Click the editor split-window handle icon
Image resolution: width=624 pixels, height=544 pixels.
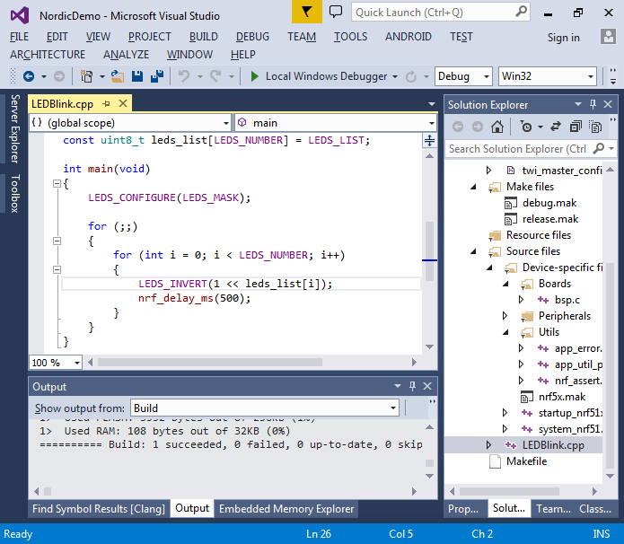pos(429,140)
